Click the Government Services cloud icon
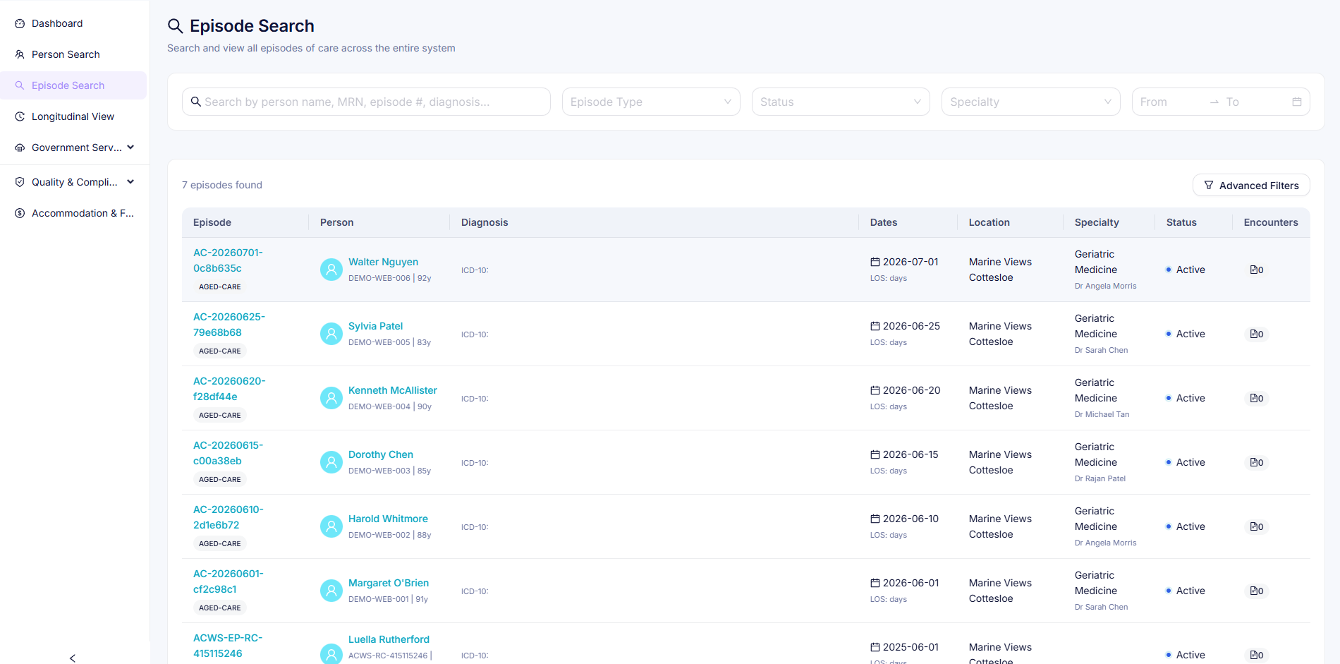 coord(20,147)
